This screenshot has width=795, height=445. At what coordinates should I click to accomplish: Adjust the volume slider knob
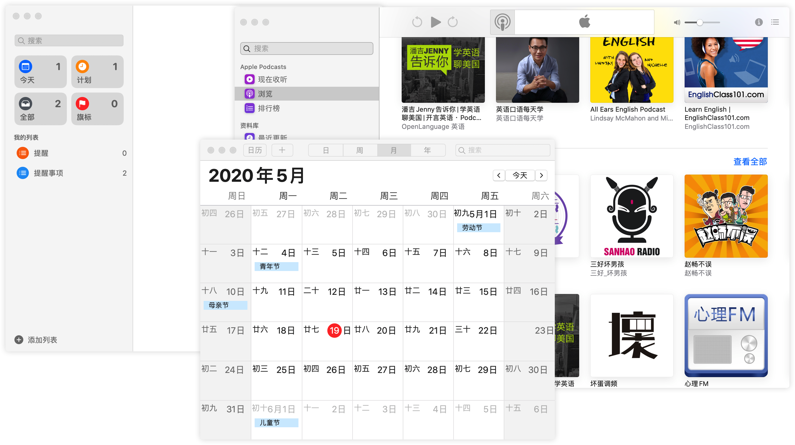click(700, 22)
